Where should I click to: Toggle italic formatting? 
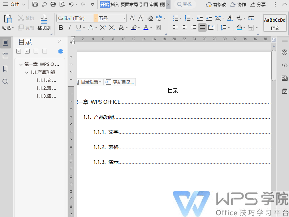pyautogui.click(x=69, y=27)
